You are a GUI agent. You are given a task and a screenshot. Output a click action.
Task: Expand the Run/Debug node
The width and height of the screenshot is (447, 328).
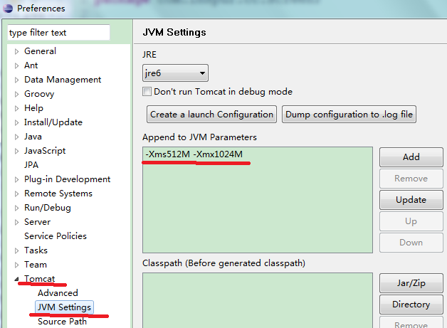coord(17,208)
